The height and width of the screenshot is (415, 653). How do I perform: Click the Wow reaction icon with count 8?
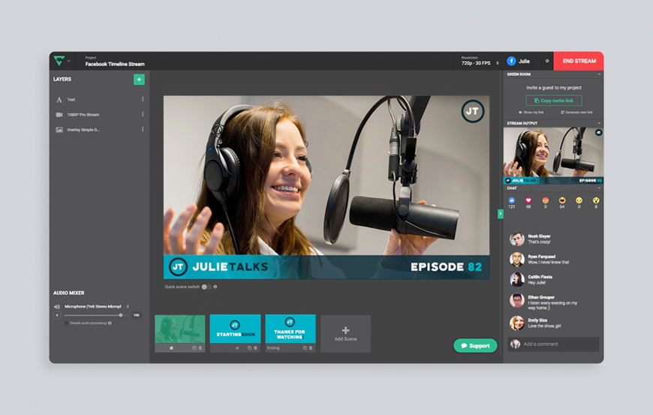point(596,200)
